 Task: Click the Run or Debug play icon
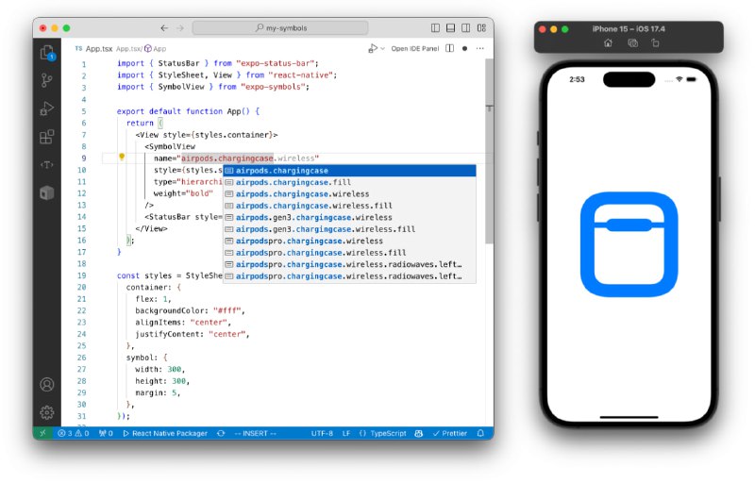tap(373, 49)
